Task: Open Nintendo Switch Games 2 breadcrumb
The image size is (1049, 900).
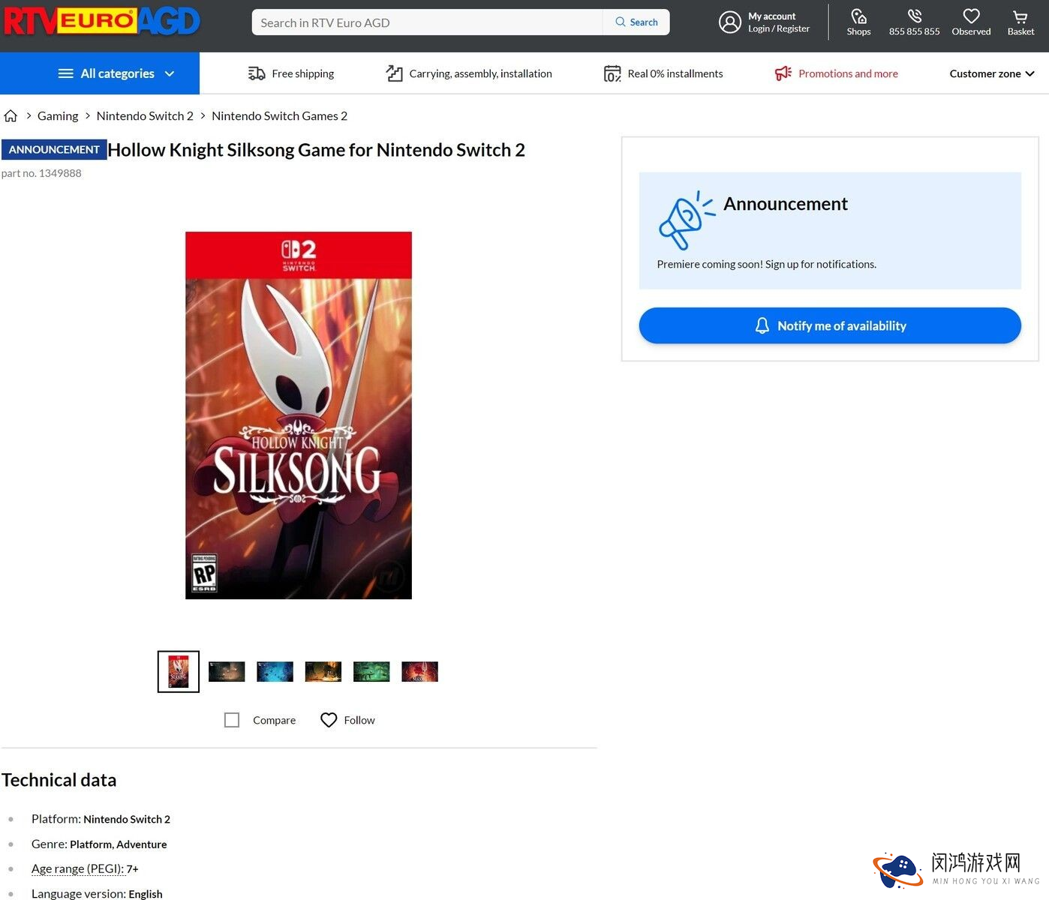Action: coord(279,115)
